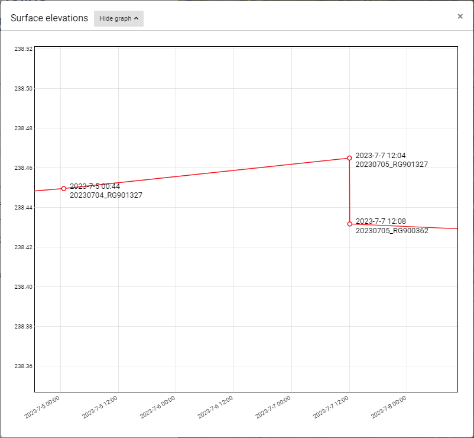The width and height of the screenshot is (474, 438).
Task: Click the 2023-7-7 12:04 timestamp label
Action: tap(381, 156)
